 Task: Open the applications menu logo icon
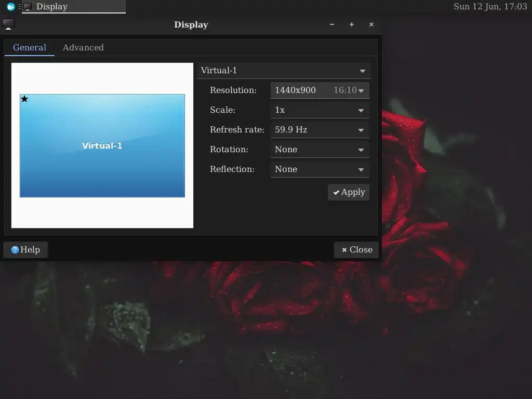(10, 6)
